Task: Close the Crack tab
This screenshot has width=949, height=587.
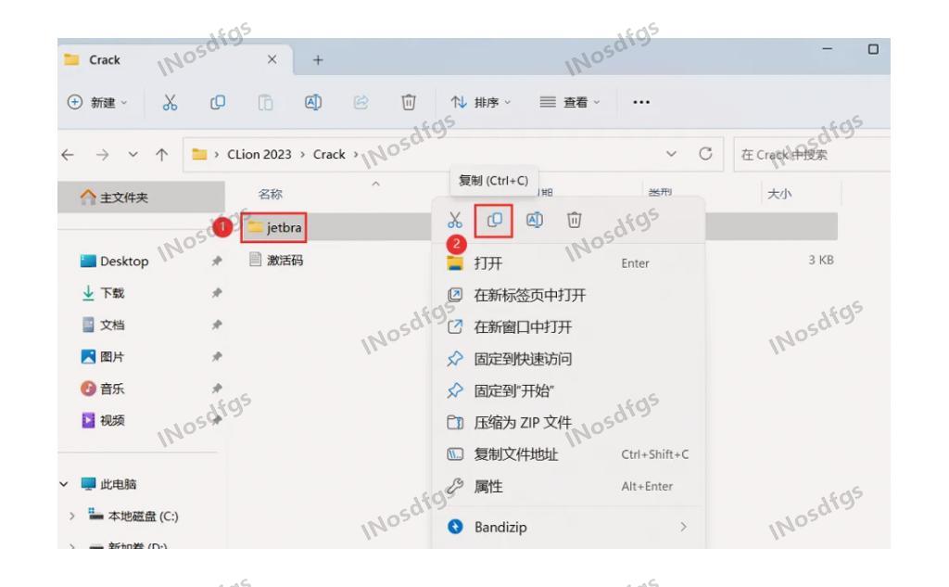Action: click(x=272, y=59)
